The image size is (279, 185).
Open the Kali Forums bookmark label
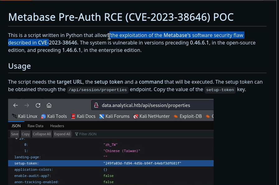[117, 116]
